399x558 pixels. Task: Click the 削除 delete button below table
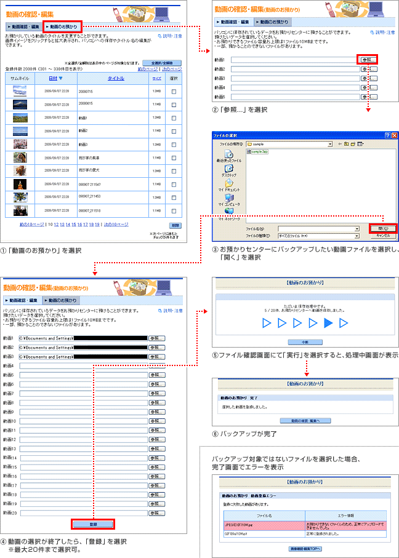tap(175, 225)
